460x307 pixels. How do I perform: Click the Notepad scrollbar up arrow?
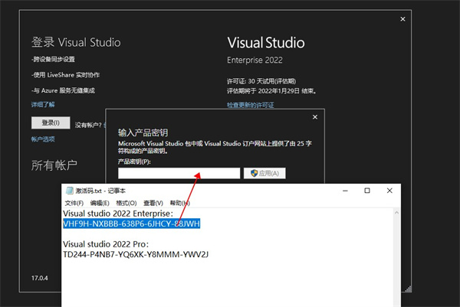396,213
